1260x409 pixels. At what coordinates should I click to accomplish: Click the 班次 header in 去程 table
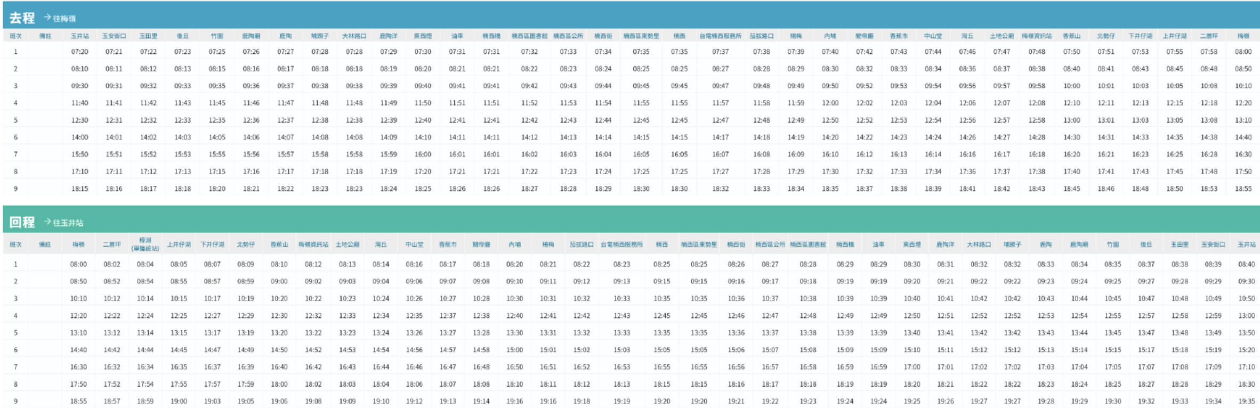click(x=15, y=36)
